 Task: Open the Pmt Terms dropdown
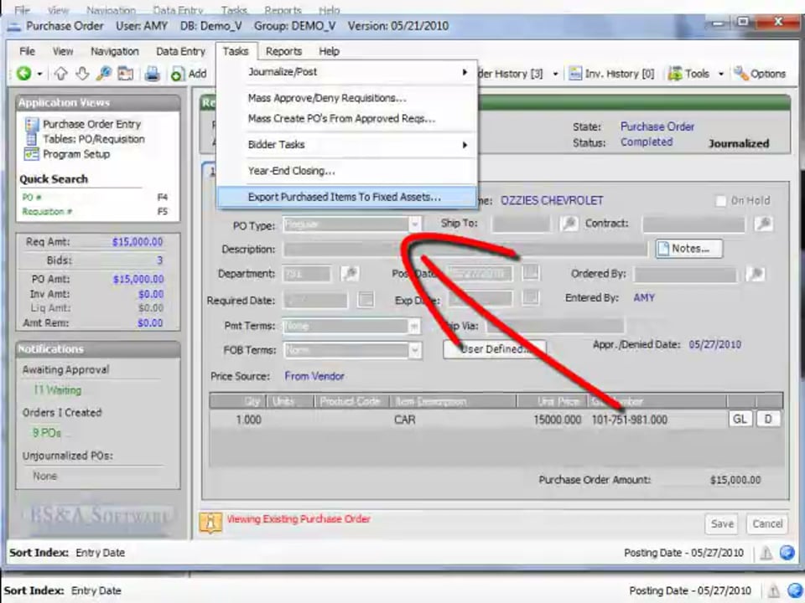pyautogui.click(x=413, y=326)
